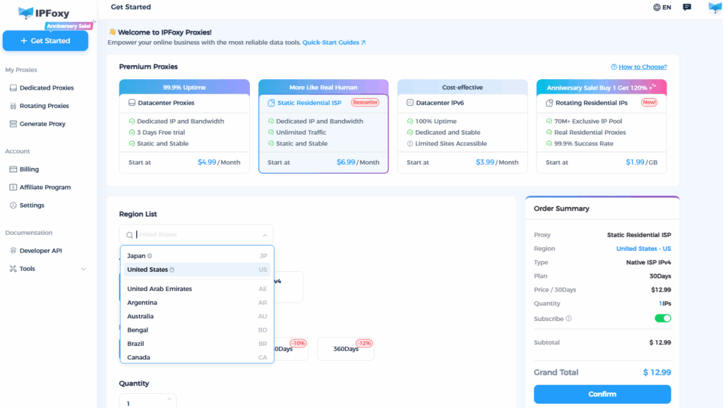
Task: Click the Billing icon in sidebar
Action: click(x=13, y=169)
